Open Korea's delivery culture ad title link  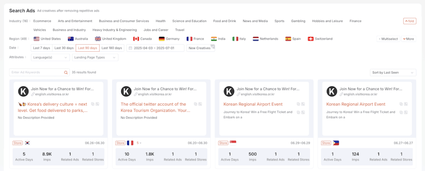pyautogui.click(x=53, y=107)
